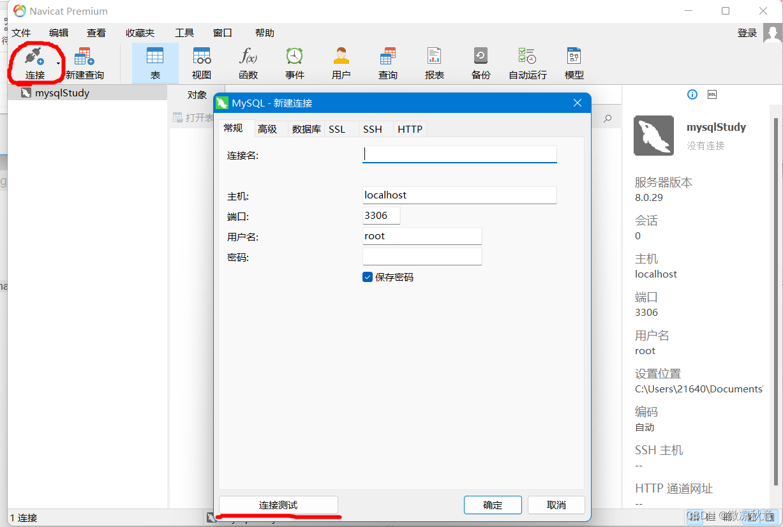The image size is (783, 527).
Task: Click the '没有连接' status text under mysqlStudy
Action: [x=706, y=146]
